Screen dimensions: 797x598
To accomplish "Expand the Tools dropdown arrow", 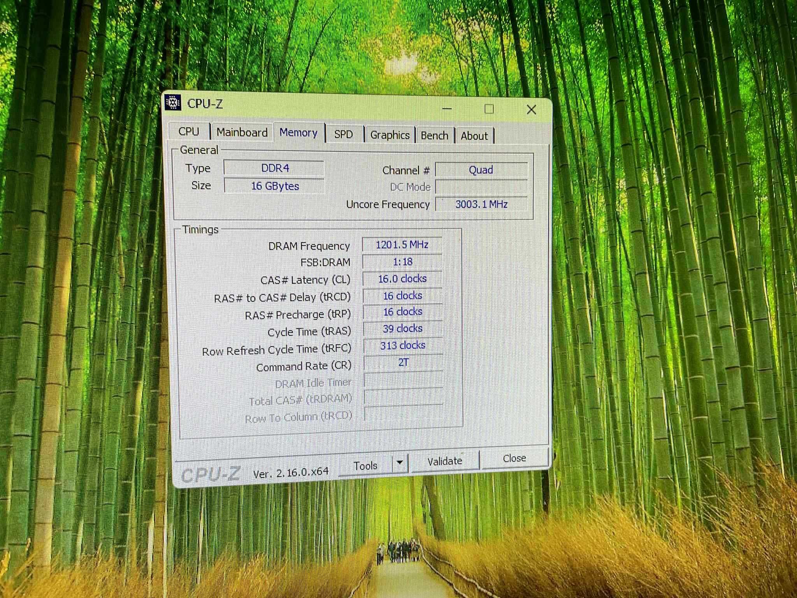I will coord(400,463).
